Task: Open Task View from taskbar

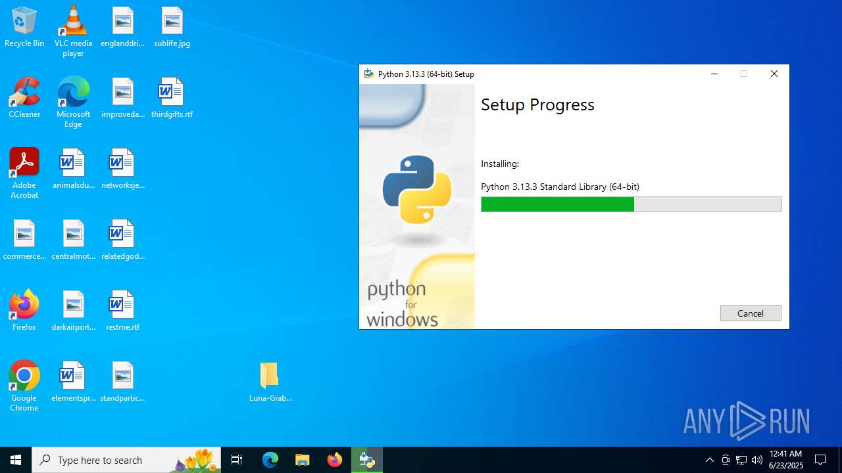Action: 237,460
